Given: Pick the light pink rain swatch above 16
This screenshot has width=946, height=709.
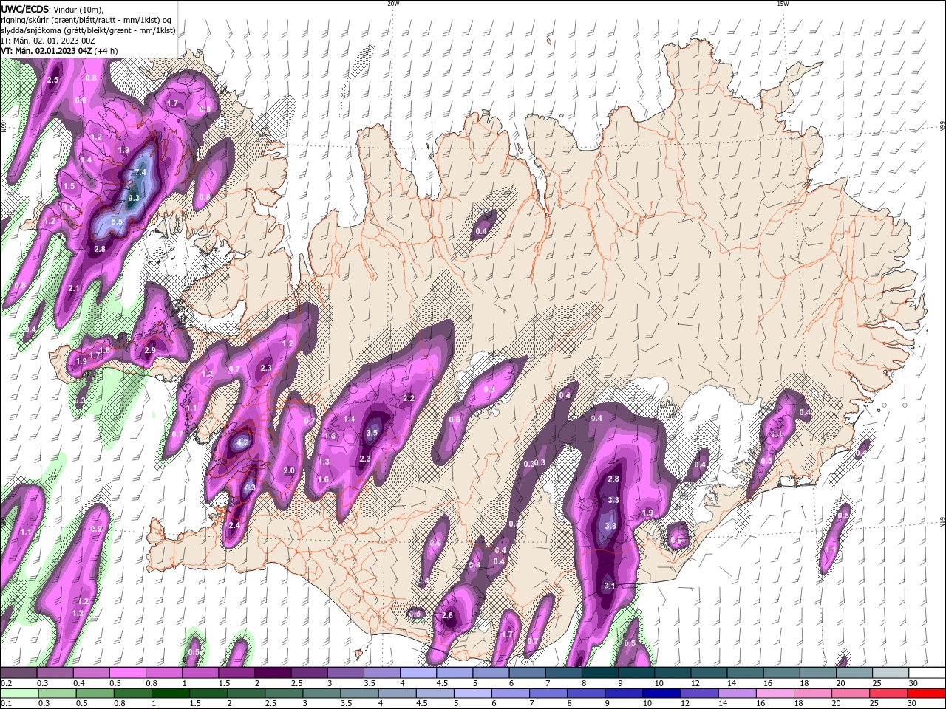Looking at the screenshot, I should 774,693.
